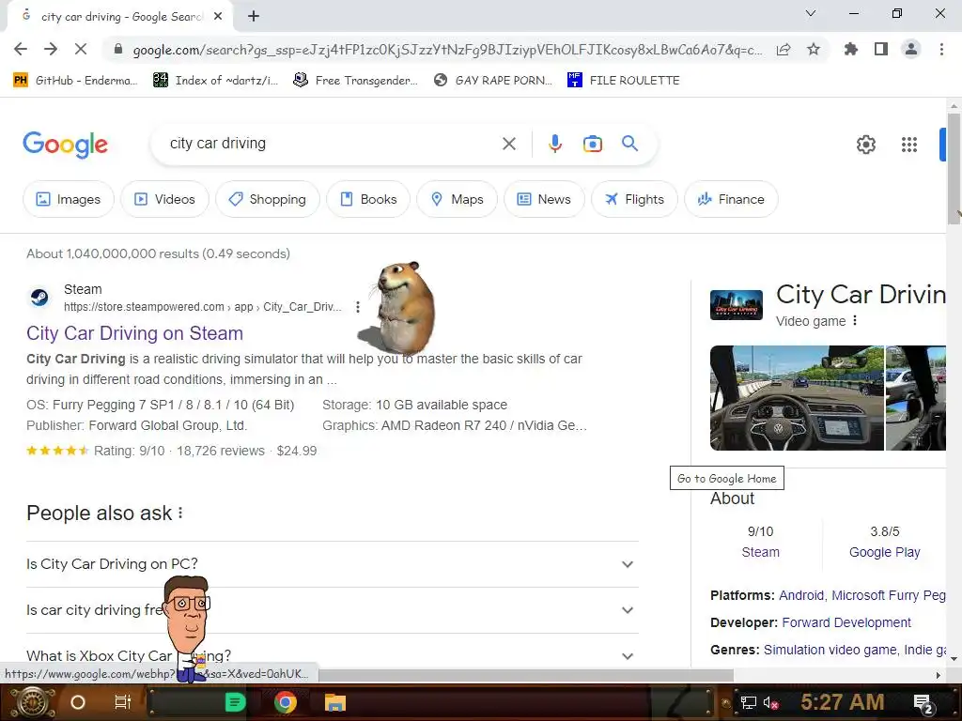Switch to News results
Screen dimensions: 962x721
pos(544,199)
